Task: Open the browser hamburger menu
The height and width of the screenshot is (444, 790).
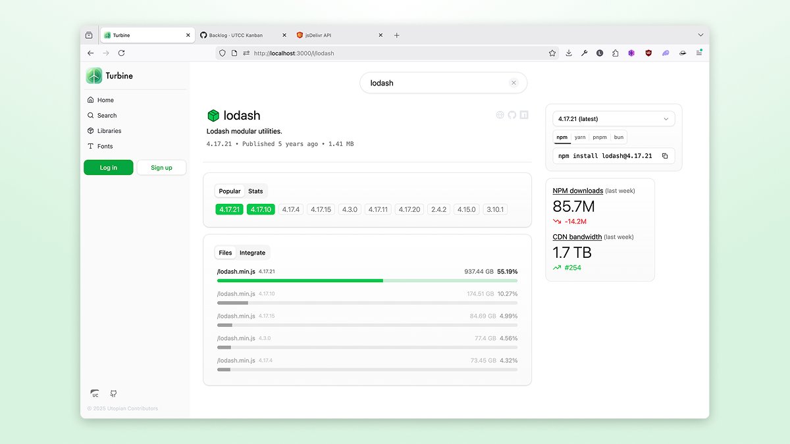Action: (x=699, y=53)
